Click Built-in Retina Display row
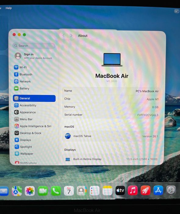This screenshot has height=214, width=180. tap(110, 159)
